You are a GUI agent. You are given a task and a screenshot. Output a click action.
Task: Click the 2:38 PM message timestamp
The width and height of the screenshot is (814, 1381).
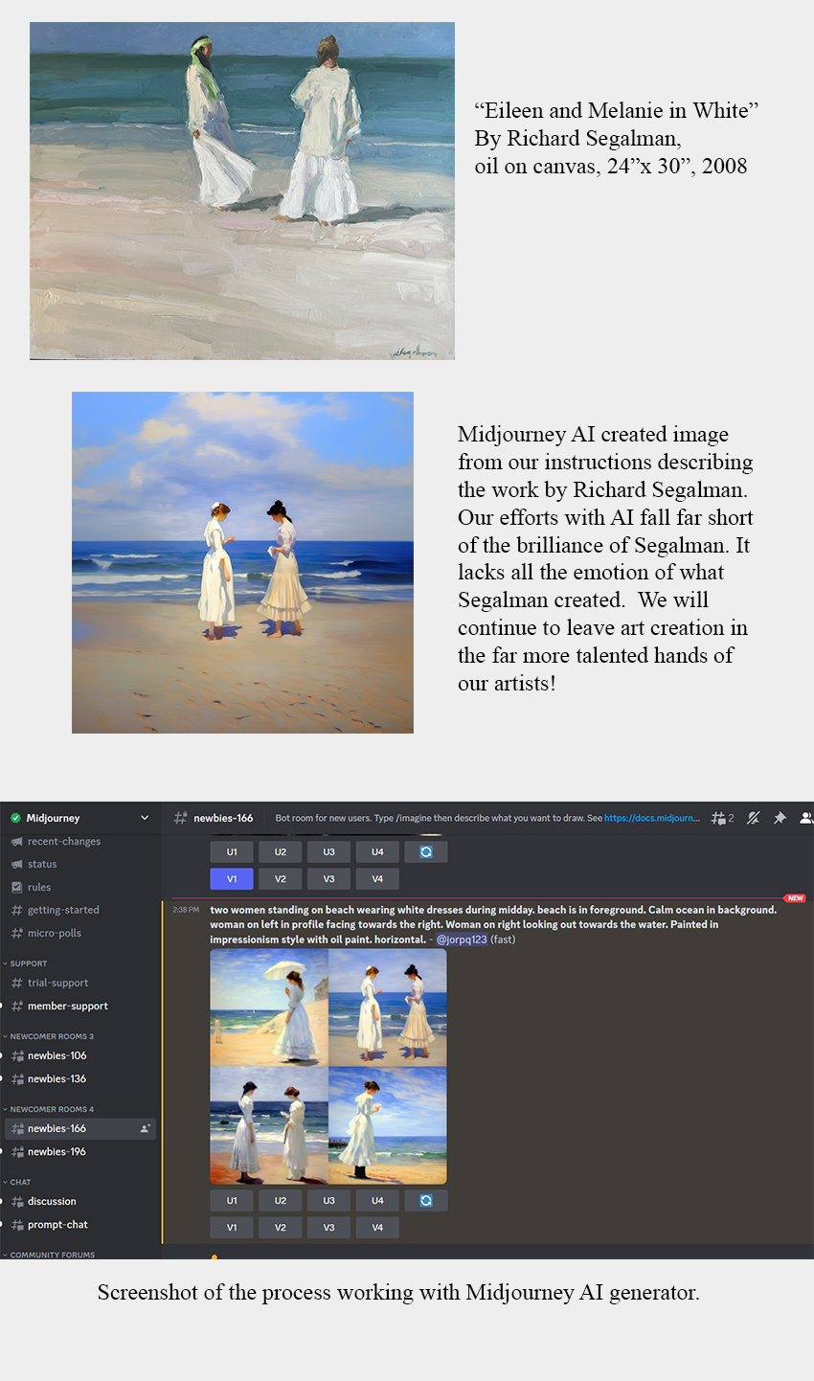(x=186, y=910)
